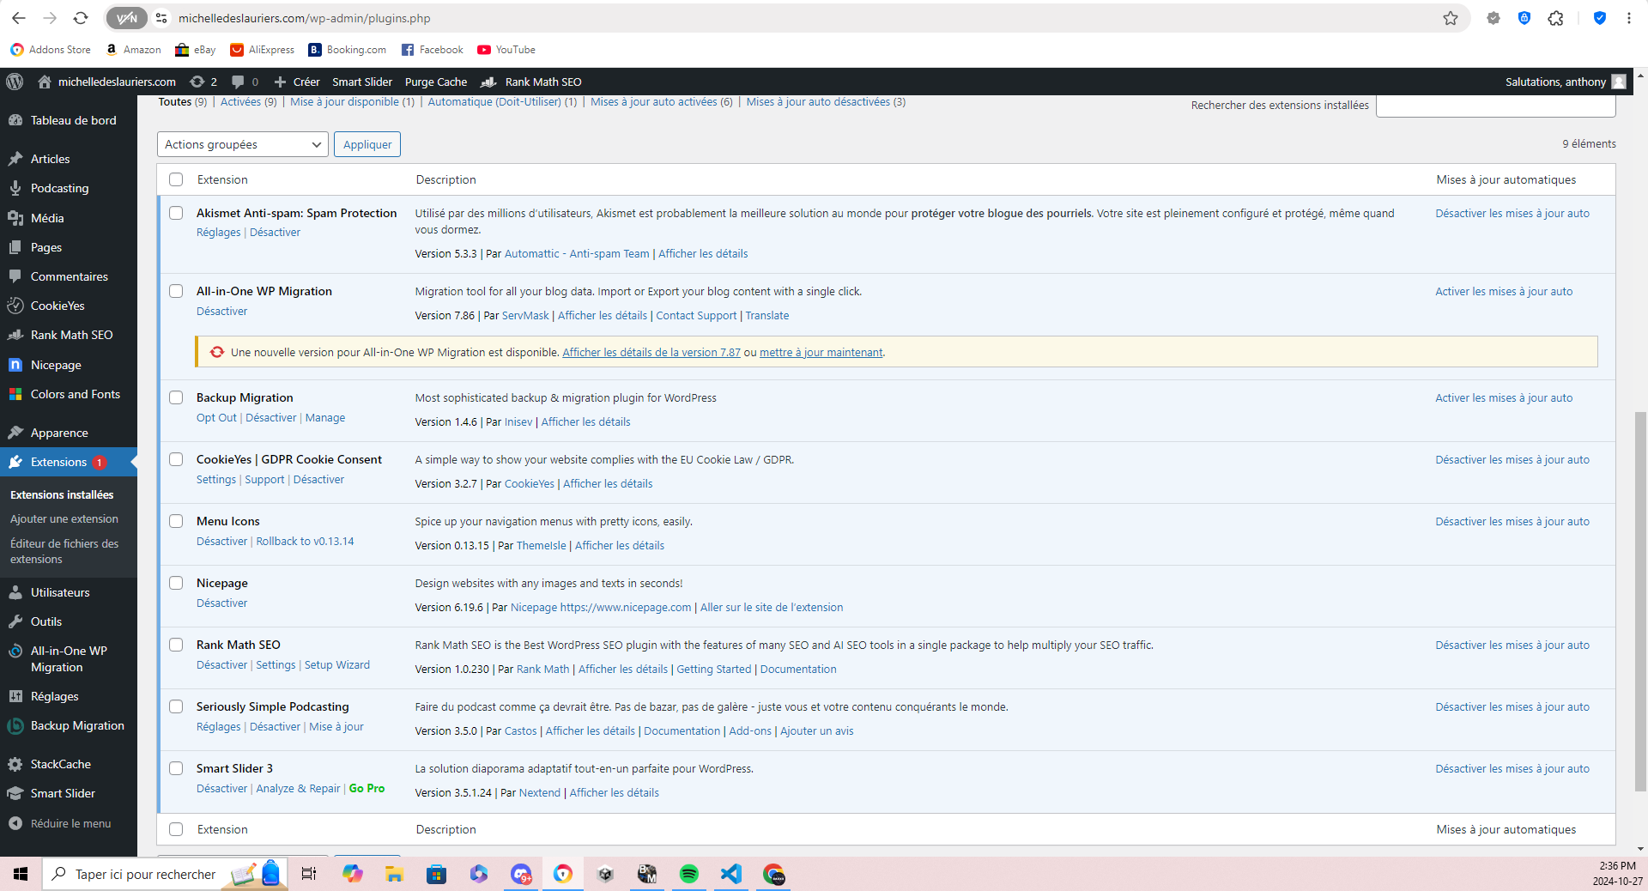Filter by Activées (9) tab
Image resolution: width=1648 pixels, height=891 pixels.
click(248, 101)
